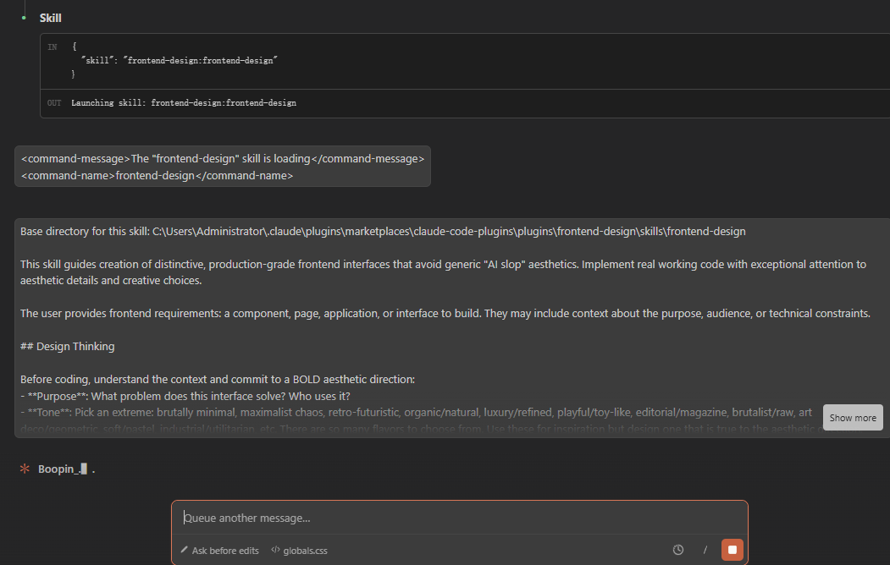The width and height of the screenshot is (890, 565).
Task: Click the command-message skill loading line
Action: click(222, 159)
